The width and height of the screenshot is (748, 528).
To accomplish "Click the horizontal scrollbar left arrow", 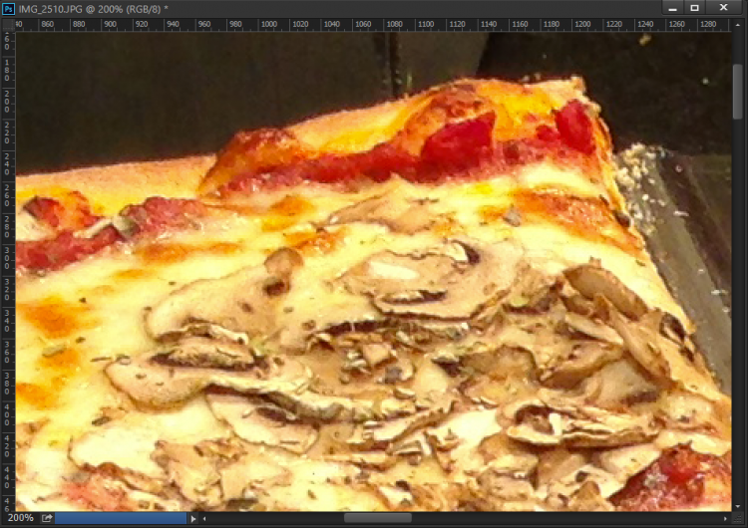I will pyautogui.click(x=204, y=518).
